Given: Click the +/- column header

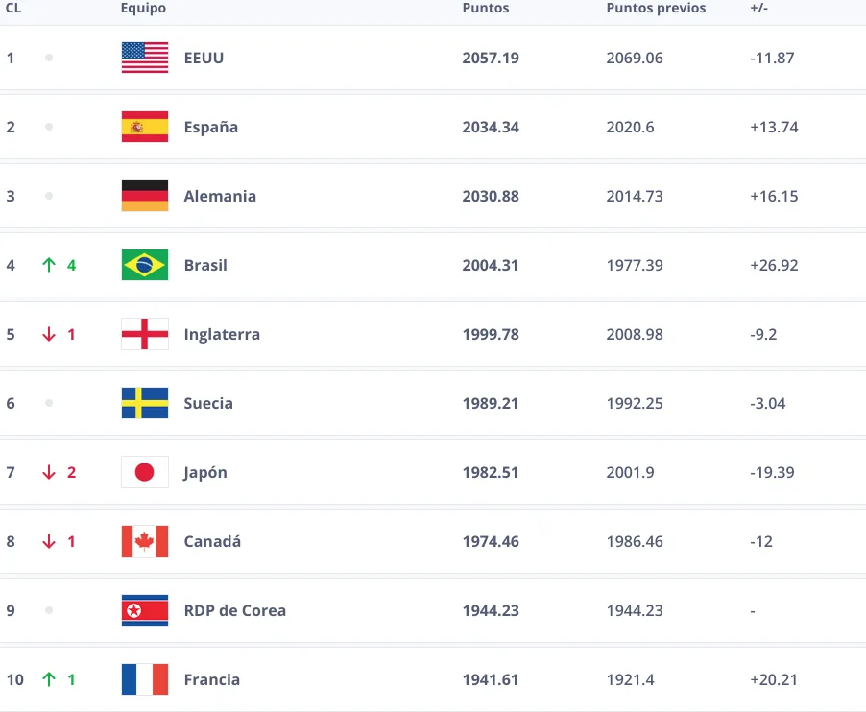Looking at the screenshot, I should click(758, 8).
